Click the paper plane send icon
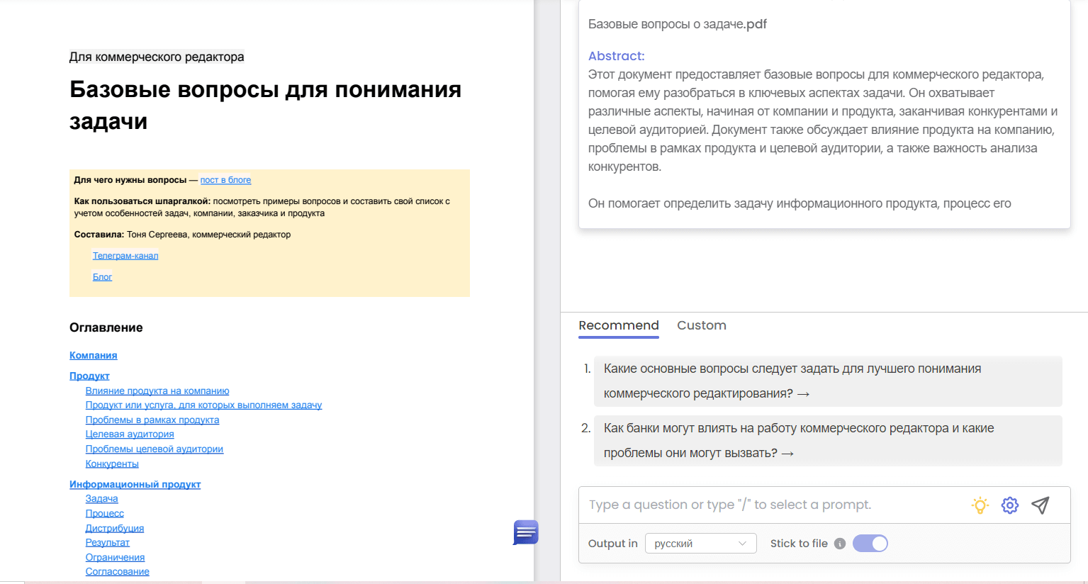The width and height of the screenshot is (1088, 584). point(1040,505)
